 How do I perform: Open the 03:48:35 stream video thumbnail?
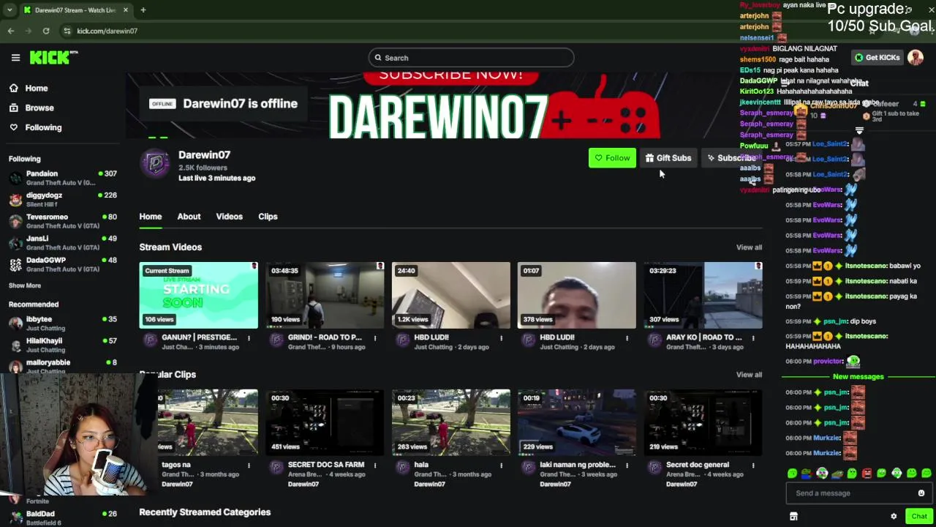pyautogui.click(x=325, y=295)
